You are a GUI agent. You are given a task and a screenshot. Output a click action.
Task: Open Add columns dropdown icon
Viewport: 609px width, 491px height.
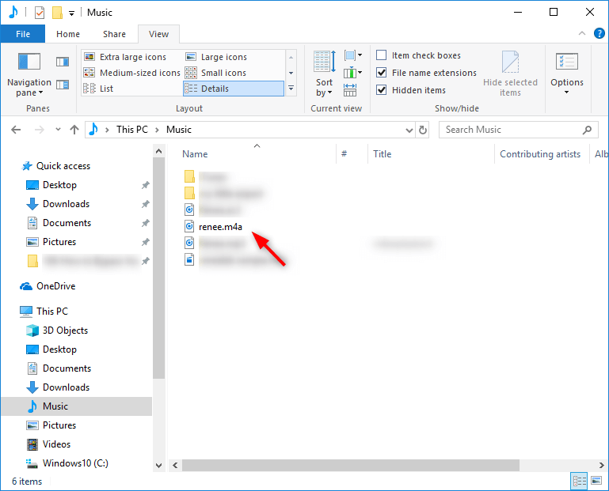pyautogui.click(x=352, y=73)
